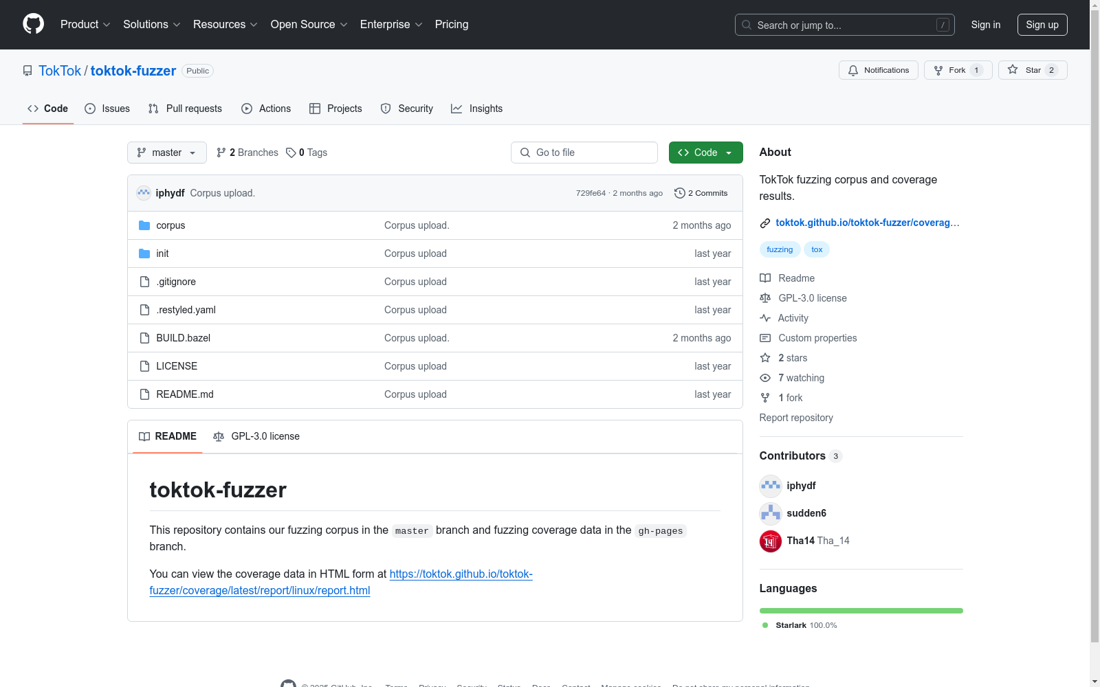
Task: Open the Insights tab
Action: [477, 109]
